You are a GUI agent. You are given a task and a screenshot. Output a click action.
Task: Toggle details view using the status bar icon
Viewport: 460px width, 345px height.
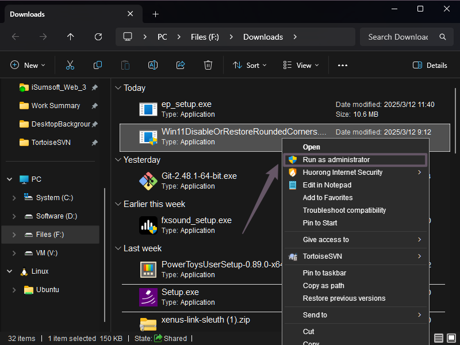pos(438,338)
